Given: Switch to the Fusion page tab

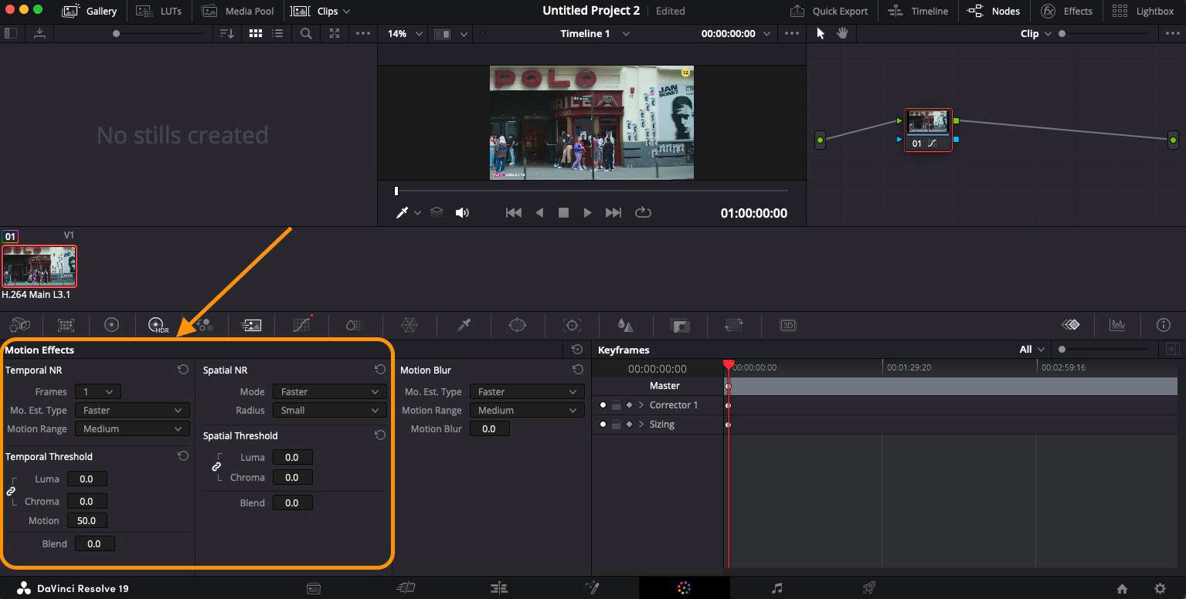Looking at the screenshot, I should pyautogui.click(x=592, y=588).
